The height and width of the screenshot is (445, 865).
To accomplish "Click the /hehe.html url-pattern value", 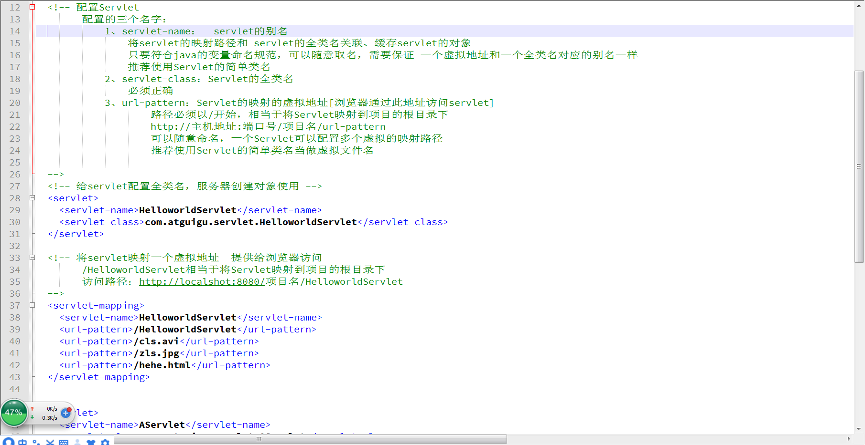I will pos(162,365).
